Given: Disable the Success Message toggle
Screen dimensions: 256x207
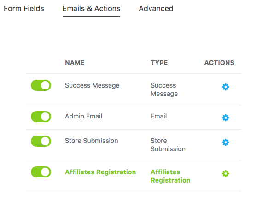Looking at the screenshot, I should tap(41, 85).
